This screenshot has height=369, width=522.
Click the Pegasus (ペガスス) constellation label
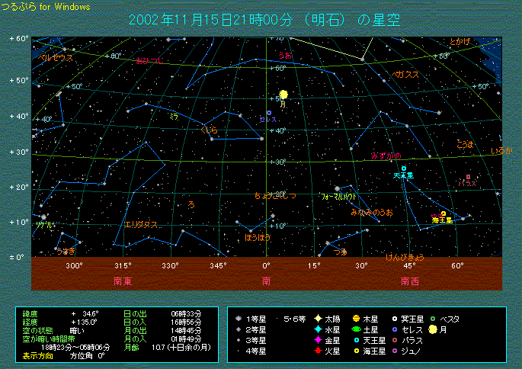406,74
